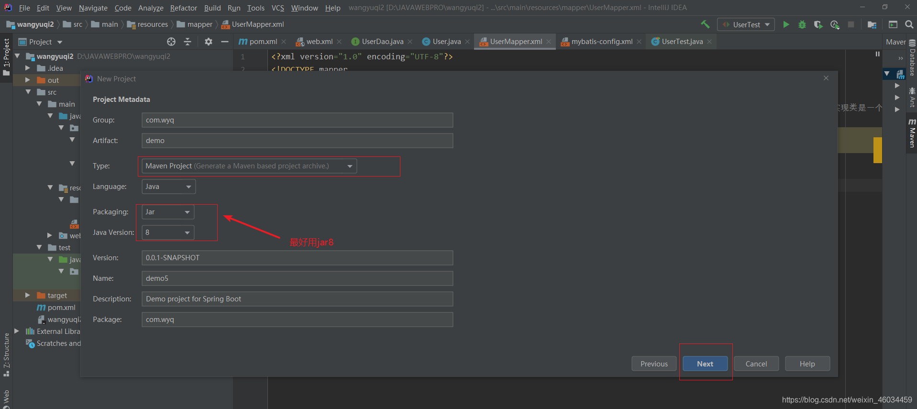Expand External Libraries node
Screen dimensions: 917x409
(17, 331)
